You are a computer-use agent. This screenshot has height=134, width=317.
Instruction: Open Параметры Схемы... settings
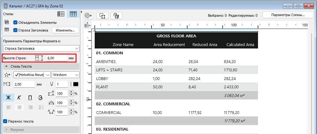coord(288,15)
